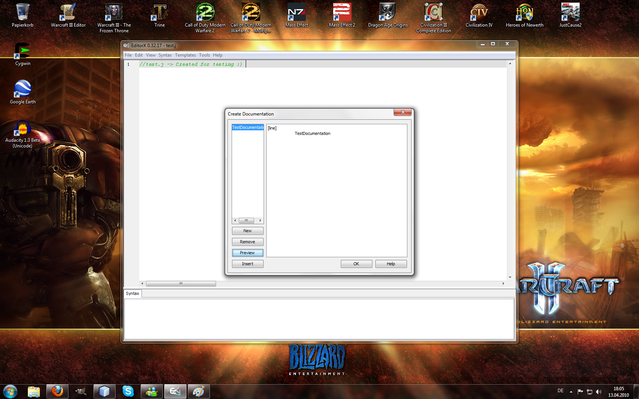This screenshot has width=639, height=399.
Task: Click the documentation list scroll-left arrow
Action: click(235, 220)
